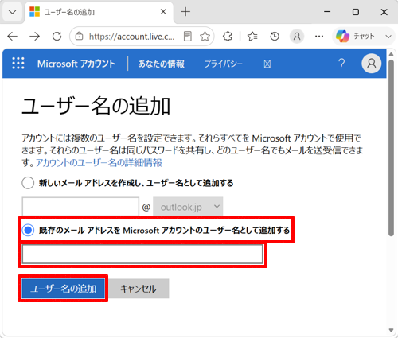
Task: Click the new email alias name field
Action: pos(80,206)
